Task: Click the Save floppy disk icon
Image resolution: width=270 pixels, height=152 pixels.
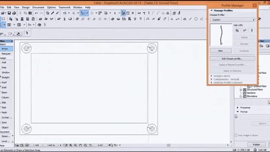Action: [9, 13]
